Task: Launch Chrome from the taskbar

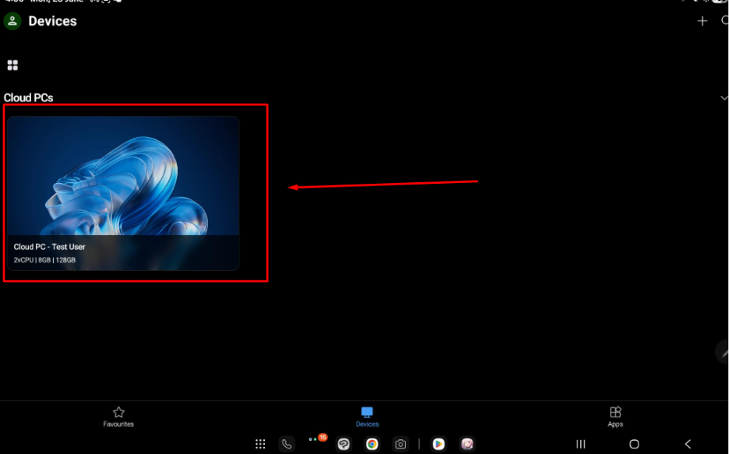Action: point(372,444)
